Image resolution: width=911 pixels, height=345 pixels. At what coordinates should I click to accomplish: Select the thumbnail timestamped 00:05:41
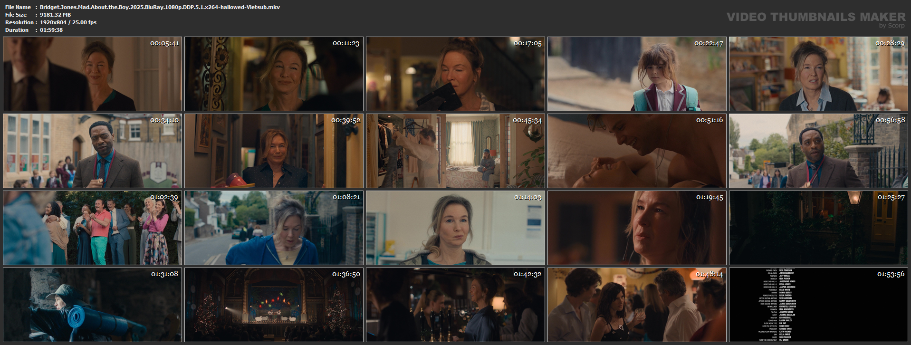pyautogui.click(x=92, y=74)
